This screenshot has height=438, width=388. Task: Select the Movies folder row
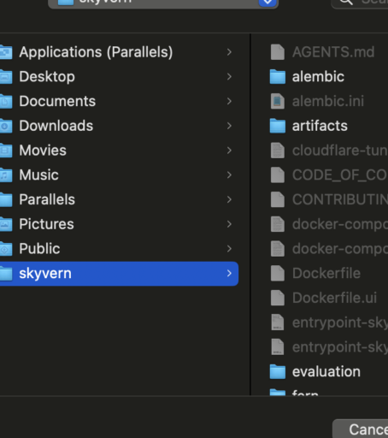[x=119, y=151]
